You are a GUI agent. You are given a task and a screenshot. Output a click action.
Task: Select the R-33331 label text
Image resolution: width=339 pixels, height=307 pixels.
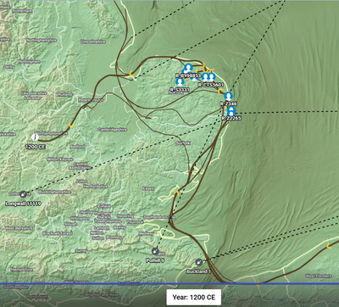[180, 90]
